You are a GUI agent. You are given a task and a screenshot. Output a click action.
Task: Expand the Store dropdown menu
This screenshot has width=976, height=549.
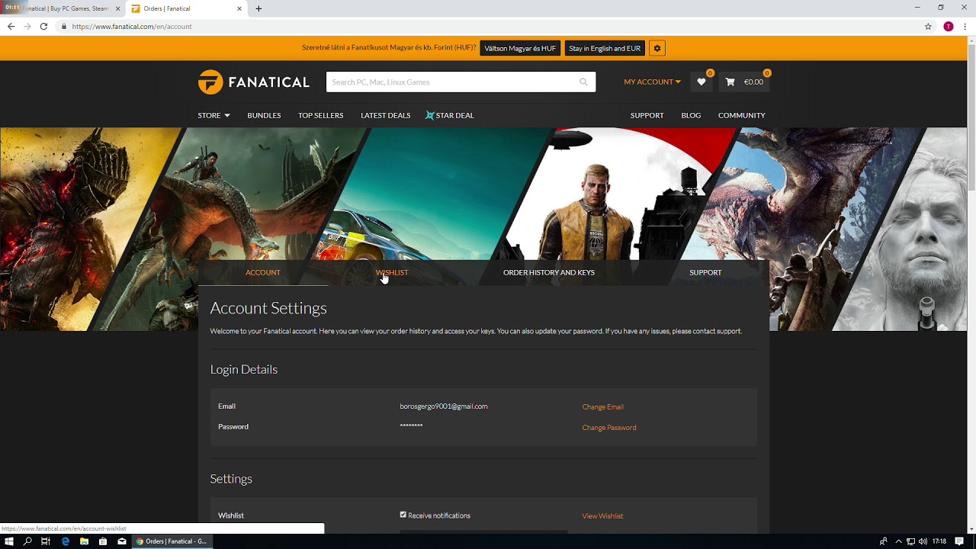[213, 115]
